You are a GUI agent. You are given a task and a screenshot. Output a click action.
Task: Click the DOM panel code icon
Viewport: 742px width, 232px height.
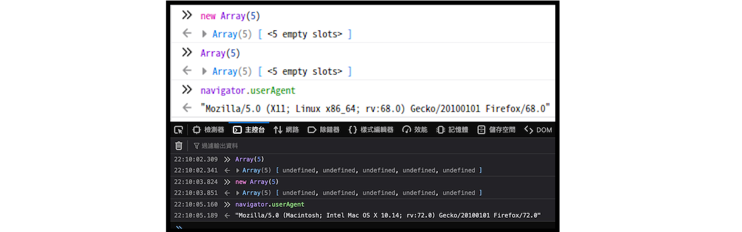tap(529, 130)
